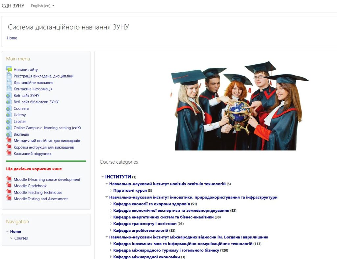
Task: Open Кафедра агробіотехнологій category link
Action: coord(141,231)
